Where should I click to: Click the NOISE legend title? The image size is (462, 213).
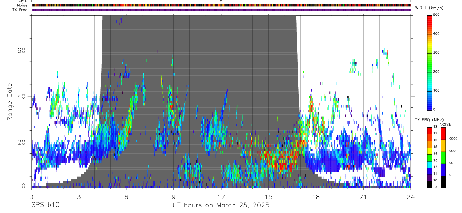(445, 124)
